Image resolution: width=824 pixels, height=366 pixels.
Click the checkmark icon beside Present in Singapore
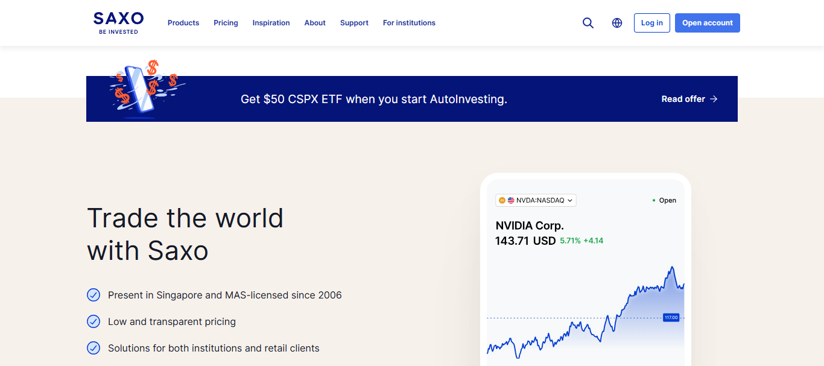click(93, 295)
